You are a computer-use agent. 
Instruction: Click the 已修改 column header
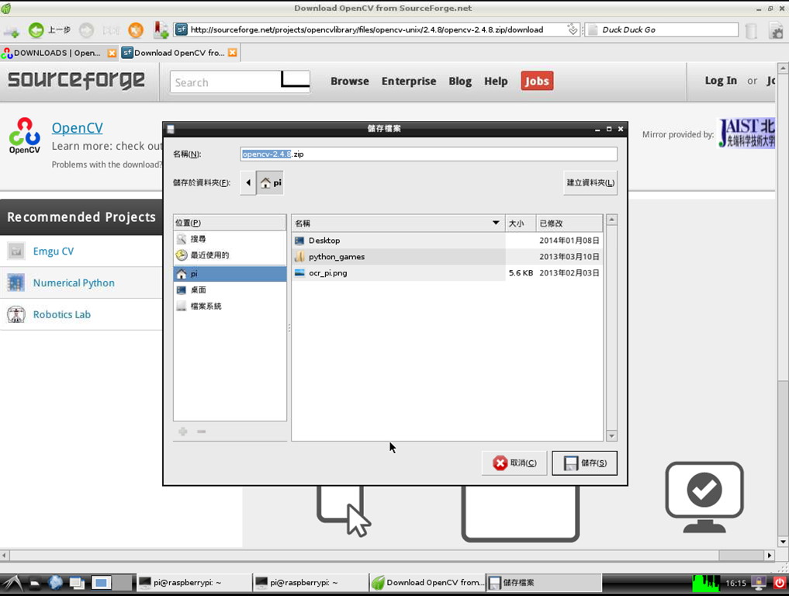click(569, 223)
